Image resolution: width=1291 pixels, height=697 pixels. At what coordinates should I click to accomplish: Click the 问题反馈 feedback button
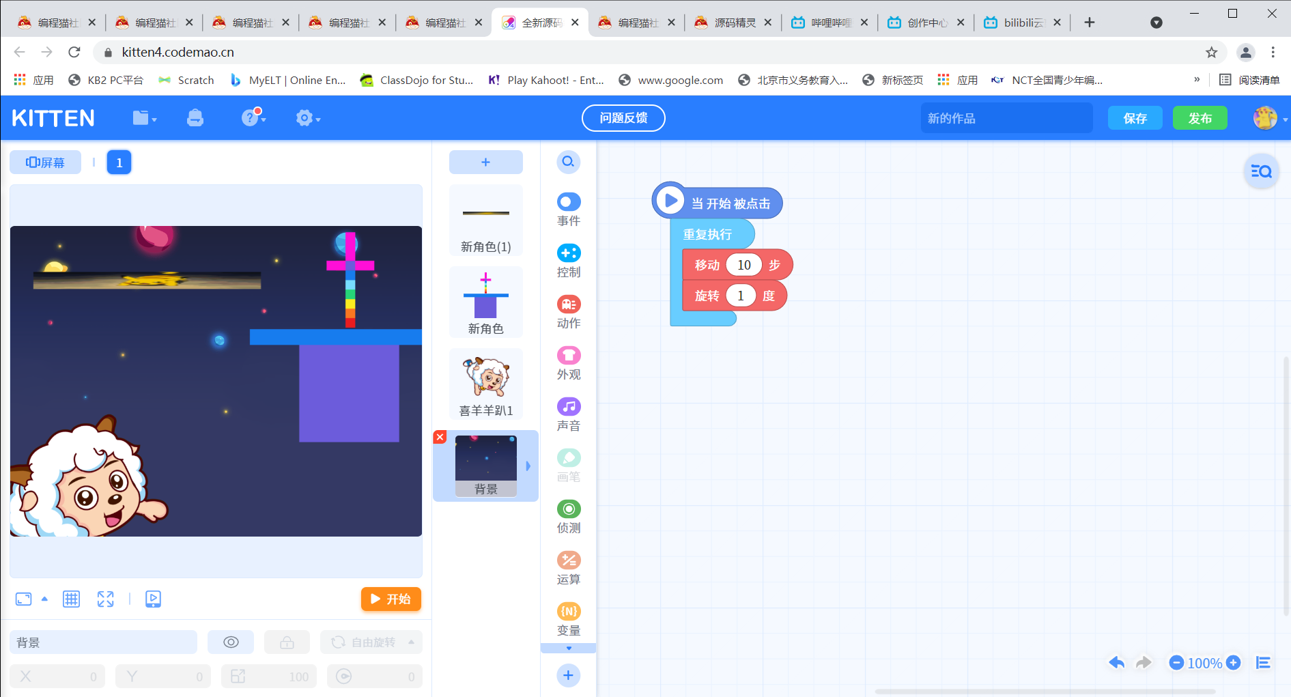(623, 118)
